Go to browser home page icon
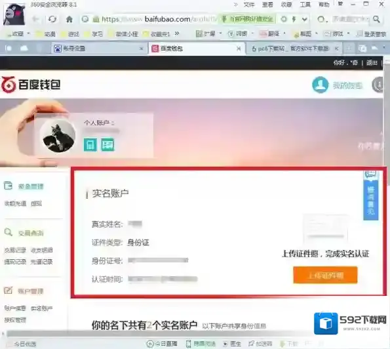The height and width of the screenshot is (349, 390). click(x=69, y=19)
